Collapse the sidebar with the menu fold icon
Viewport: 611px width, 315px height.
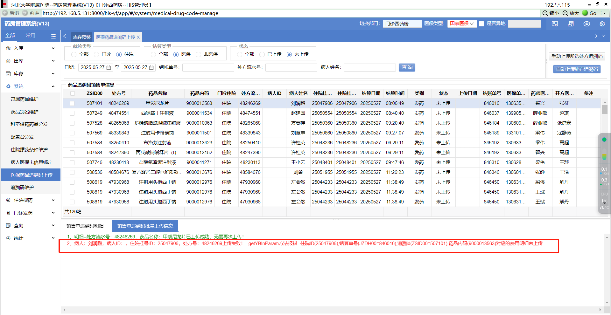(x=53, y=36)
